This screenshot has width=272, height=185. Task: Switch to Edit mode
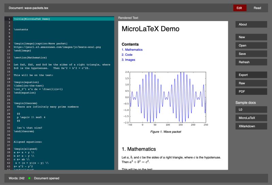point(240,8)
